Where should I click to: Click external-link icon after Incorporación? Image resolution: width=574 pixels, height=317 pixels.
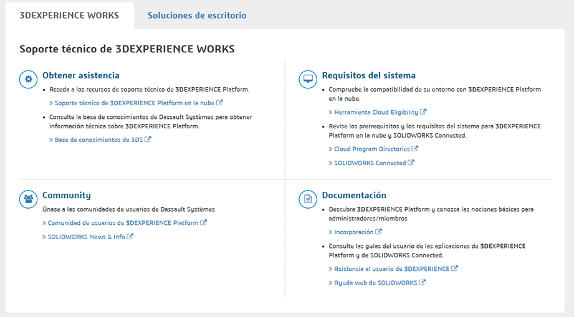tap(378, 232)
